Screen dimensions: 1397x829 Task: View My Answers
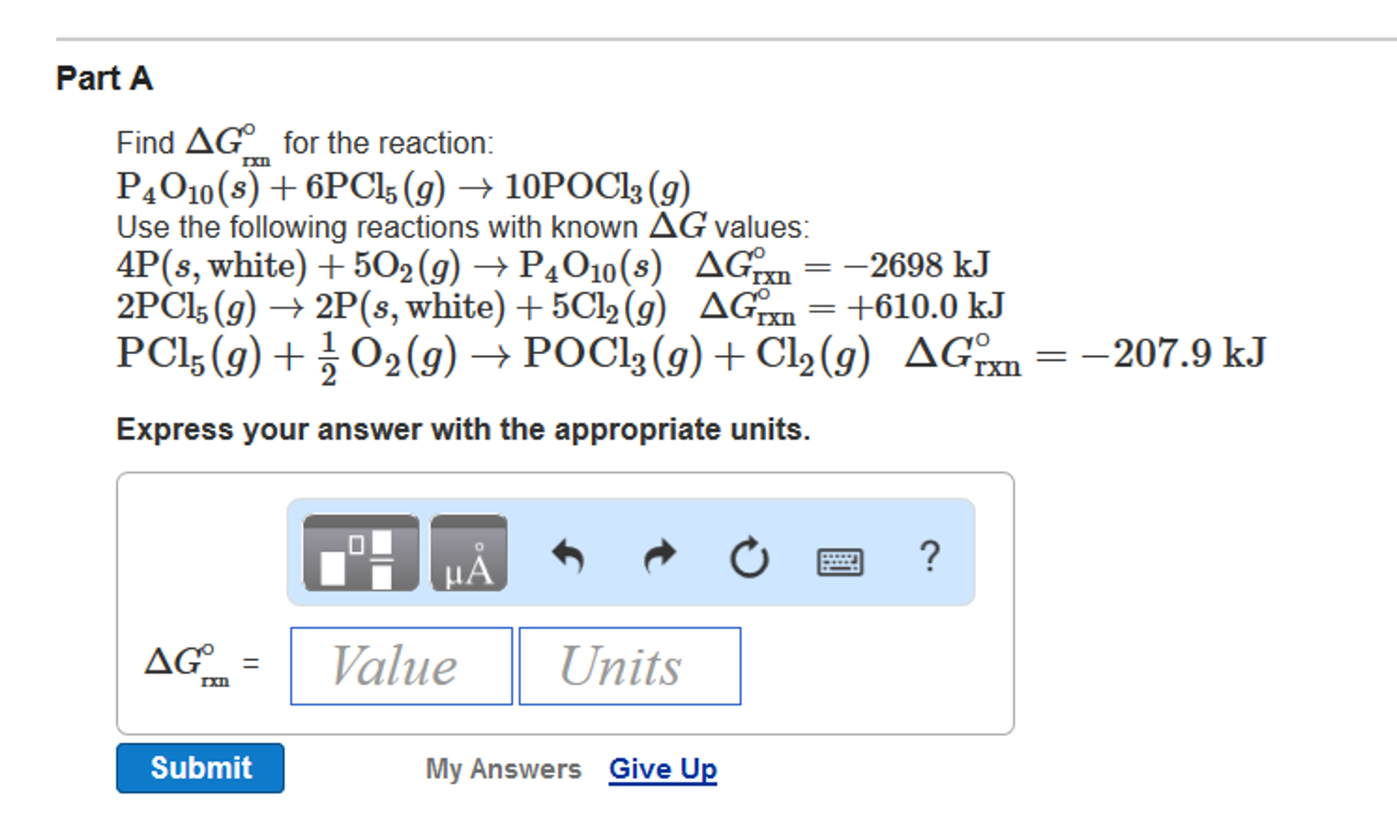503,768
